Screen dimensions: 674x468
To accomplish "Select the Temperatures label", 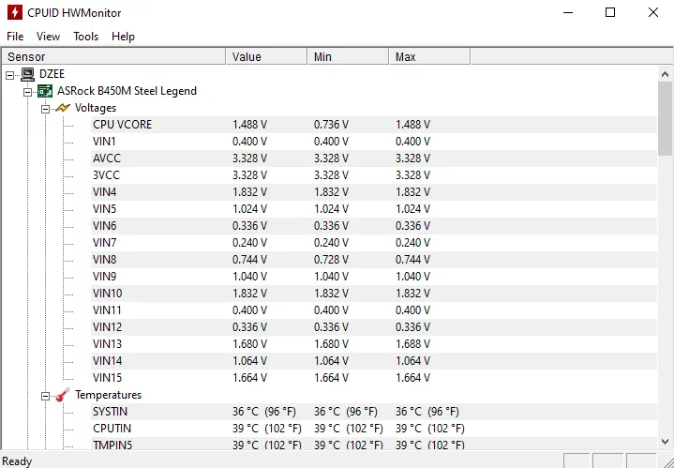I will [108, 395].
